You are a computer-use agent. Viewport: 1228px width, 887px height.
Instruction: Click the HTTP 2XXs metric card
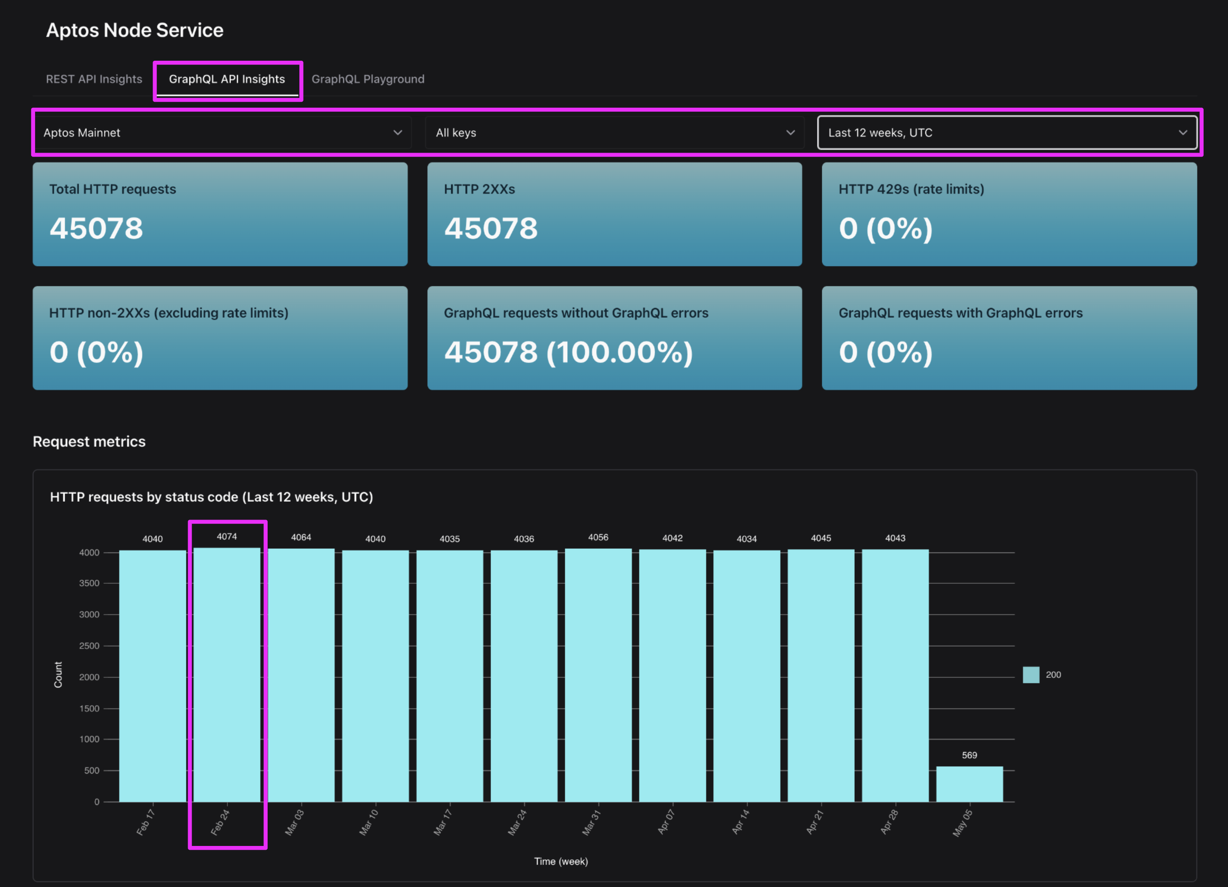(614, 214)
